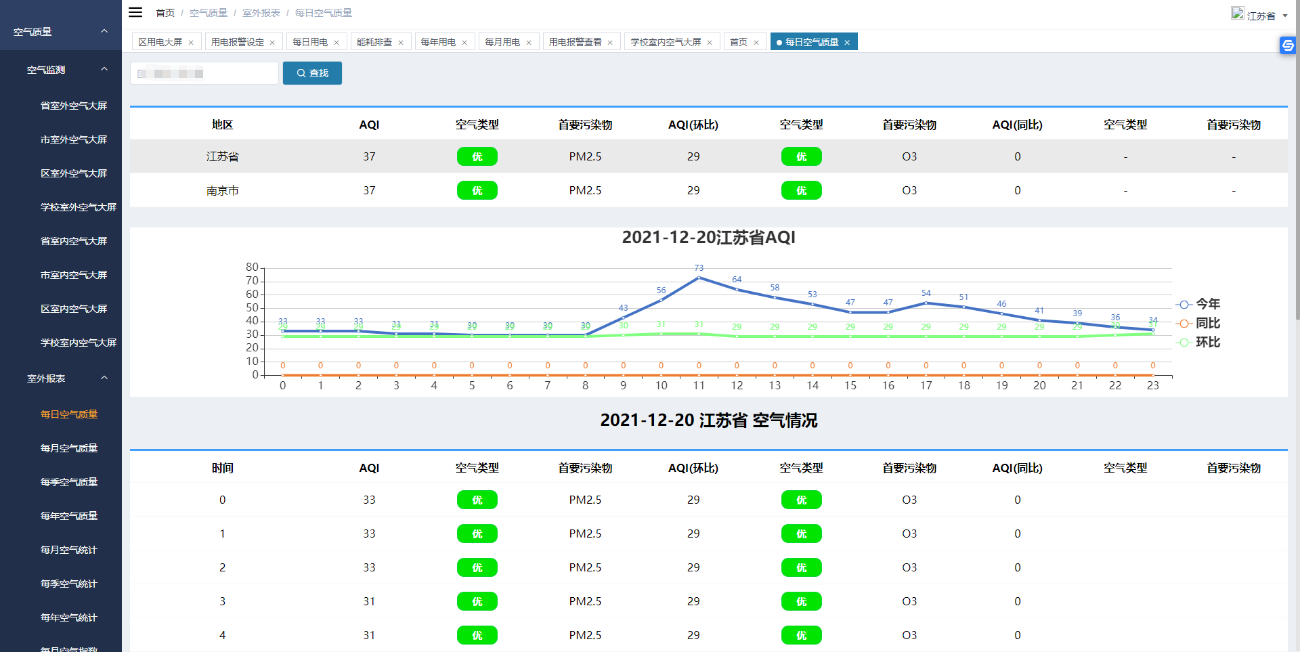Close the 学校室内空气大屏 tab
This screenshot has height=652, width=1300.
[710, 43]
